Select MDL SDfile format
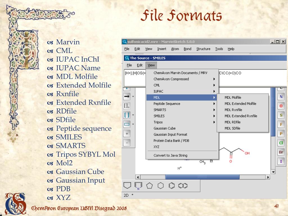The width and height of the screenshot is (288, 216). pyautogui.click(x=243, y=128)
